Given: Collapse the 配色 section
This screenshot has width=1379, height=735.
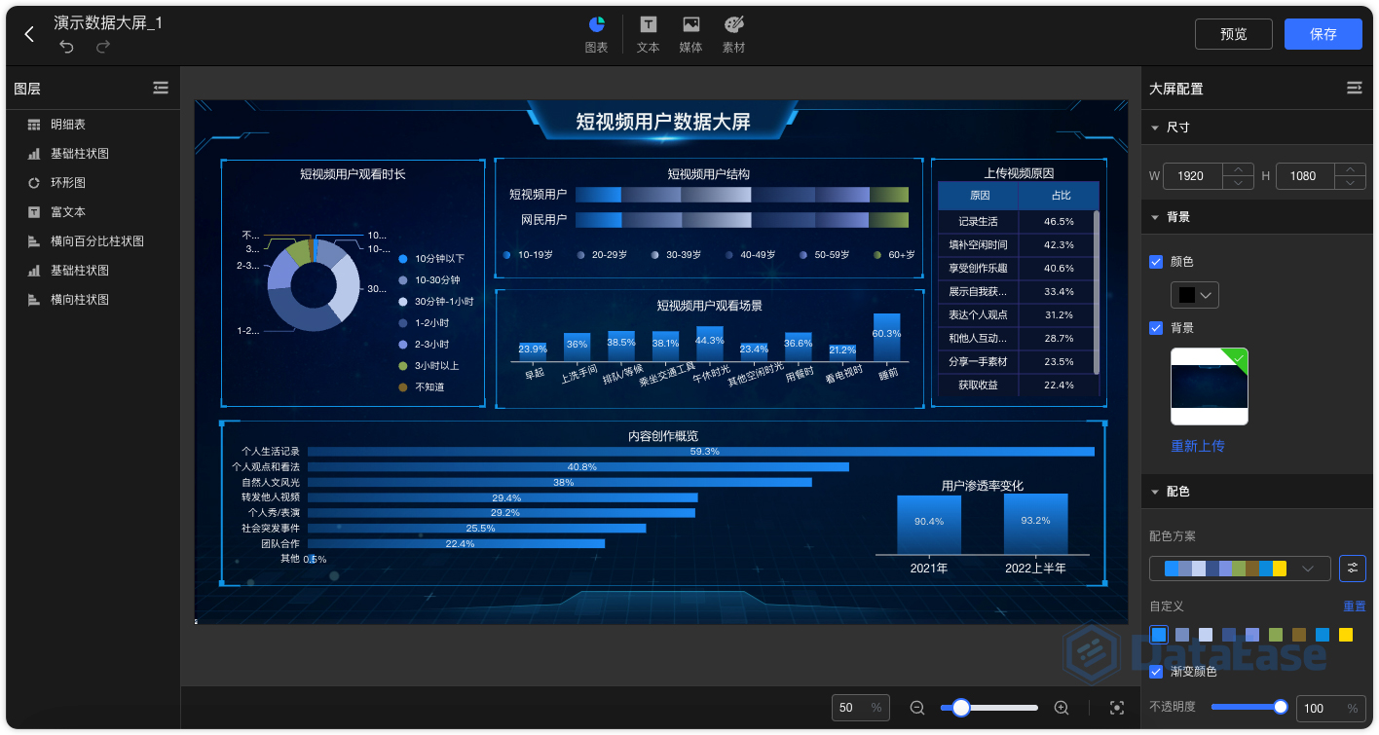Looking at the screenshot, I should [1155, 492].
